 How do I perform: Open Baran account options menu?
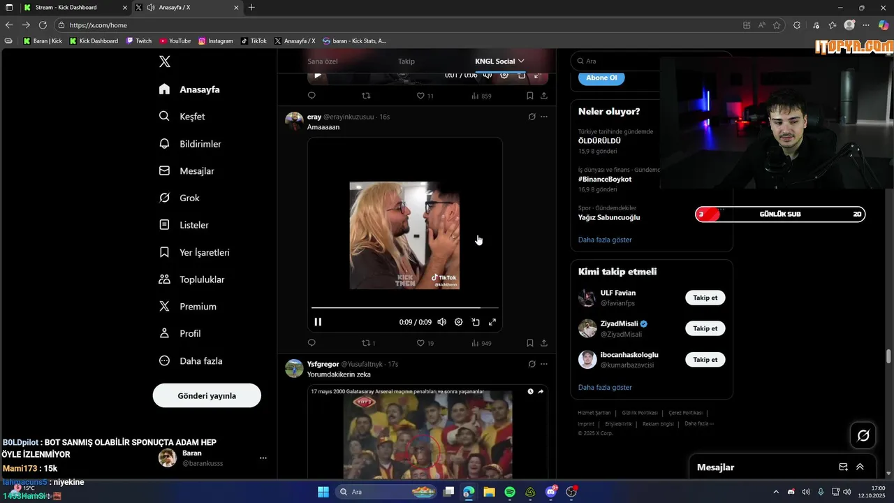click(x=263, y=458)
